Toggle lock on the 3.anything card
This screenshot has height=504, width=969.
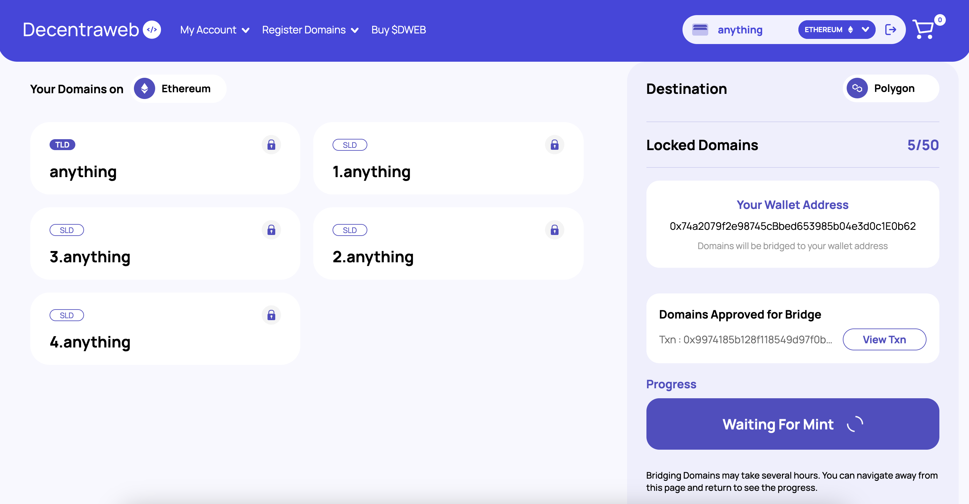point(271,230)
